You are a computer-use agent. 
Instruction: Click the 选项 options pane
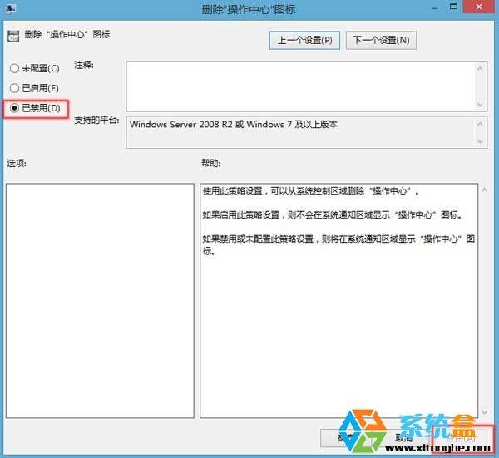[100, 301]
